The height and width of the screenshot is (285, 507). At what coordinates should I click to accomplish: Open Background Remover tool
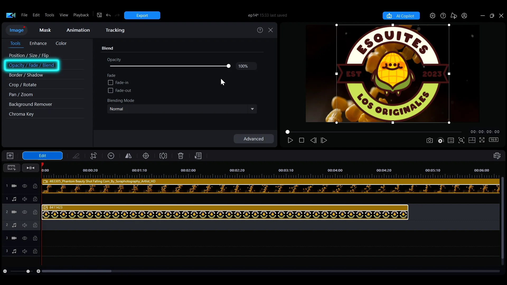click(30, 104)
